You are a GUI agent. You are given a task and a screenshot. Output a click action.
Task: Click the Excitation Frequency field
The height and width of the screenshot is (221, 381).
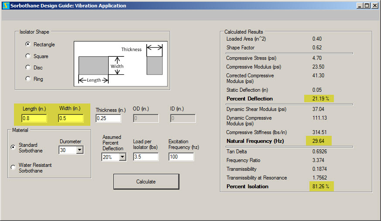click(x=181, y=157)
